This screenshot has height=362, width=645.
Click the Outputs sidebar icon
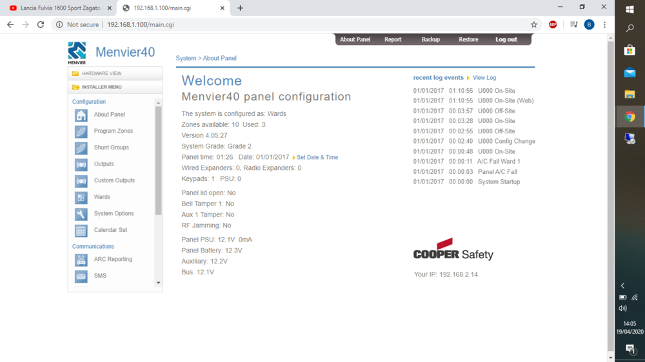point(81,164)
